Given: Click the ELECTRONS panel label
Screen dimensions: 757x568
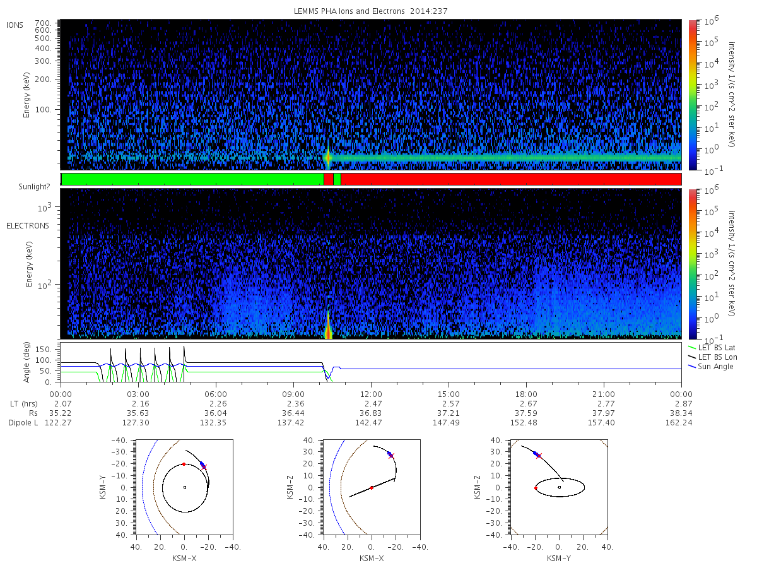Looking at the screenshot, I should [x=28, y=225].
